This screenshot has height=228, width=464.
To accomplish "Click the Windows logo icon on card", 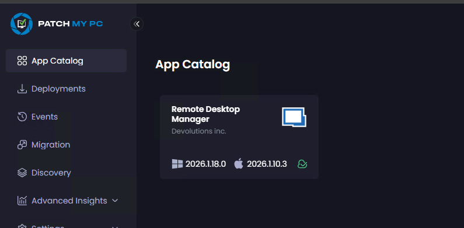I will tap(177, 164).
